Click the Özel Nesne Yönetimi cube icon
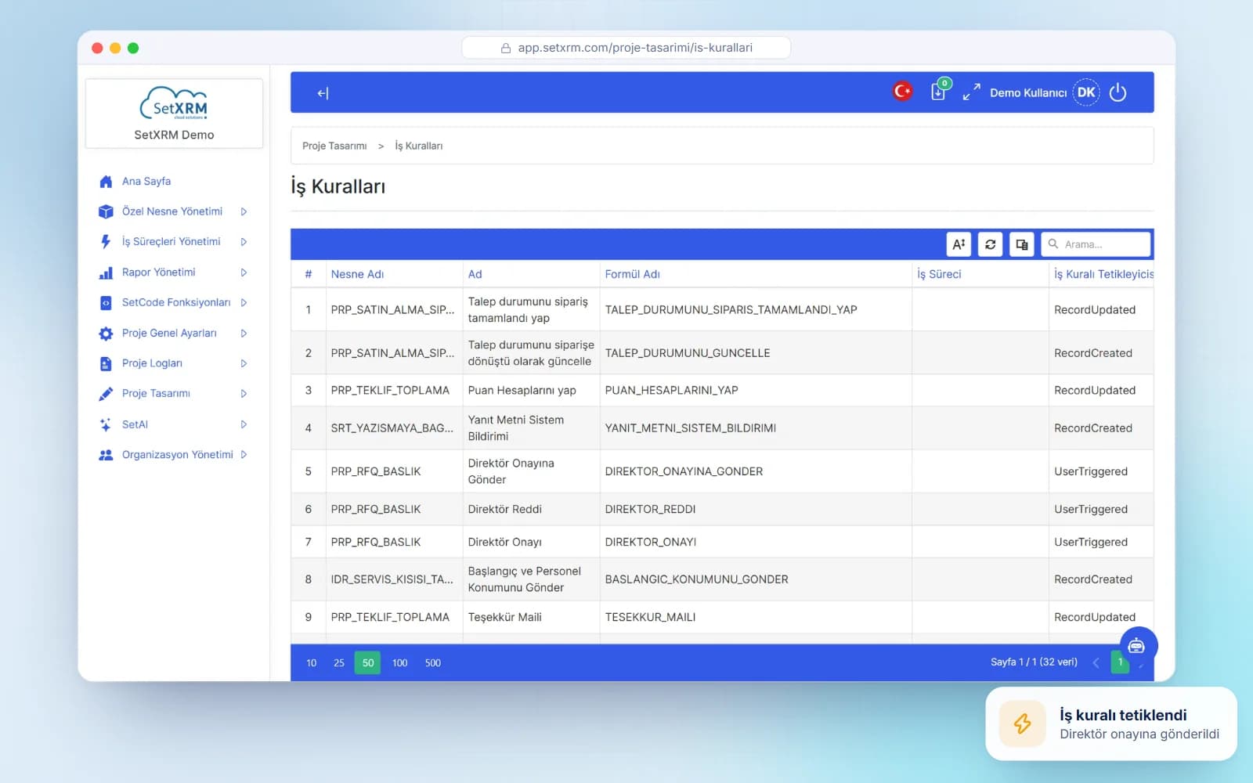The height and width of the screenshot is (783, 1253). (x=106, y=211)
